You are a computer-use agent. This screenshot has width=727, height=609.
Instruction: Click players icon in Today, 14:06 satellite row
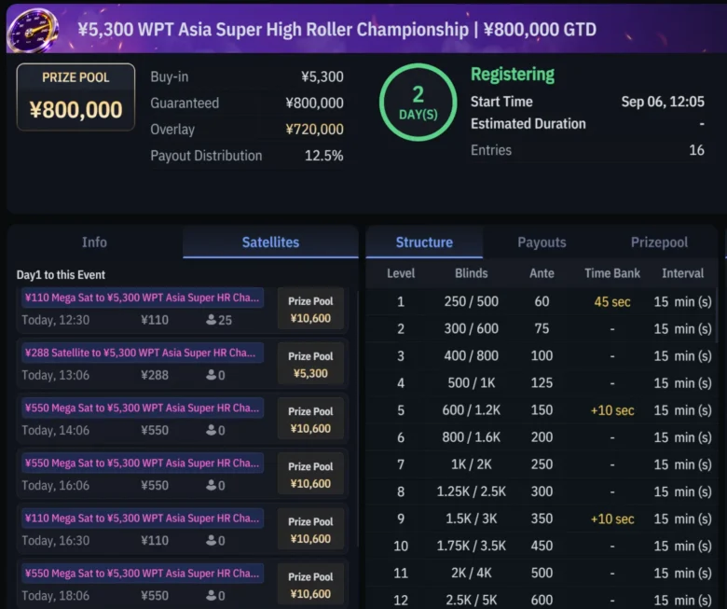tap(211, 430)
